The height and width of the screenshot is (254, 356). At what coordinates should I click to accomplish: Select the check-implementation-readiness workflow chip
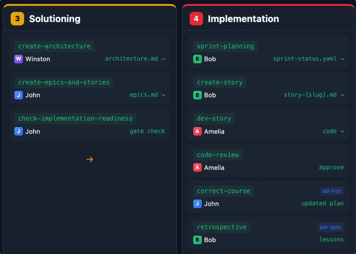[x=75, y=119]
